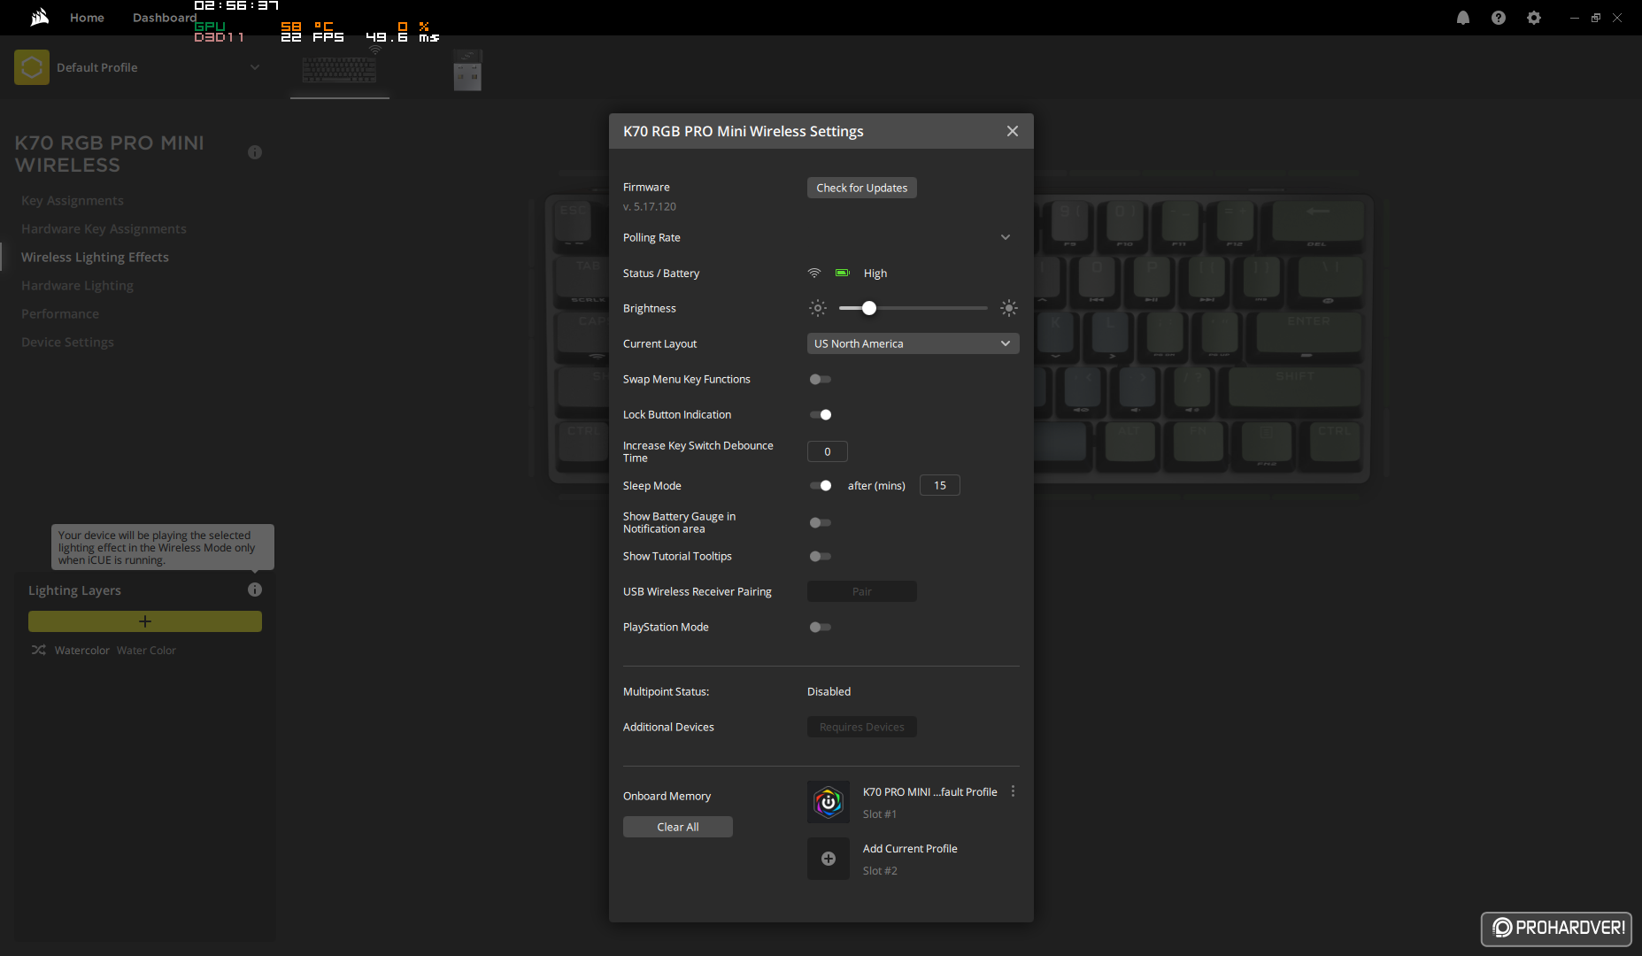The image size is (1642, 956).
Task: Click the Pair receiver button
Action: 862,591
